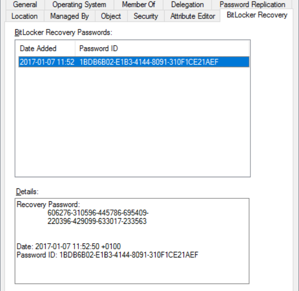Open the Attribute Editor tab
This screenshot has height=291, width=299.
click(193, 16)
